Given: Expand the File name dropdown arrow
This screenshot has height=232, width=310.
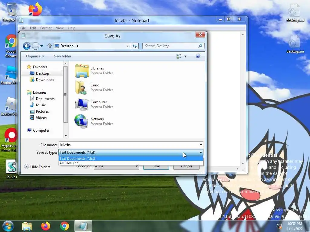Looking at the screenshot, I should tap(201, 145).
